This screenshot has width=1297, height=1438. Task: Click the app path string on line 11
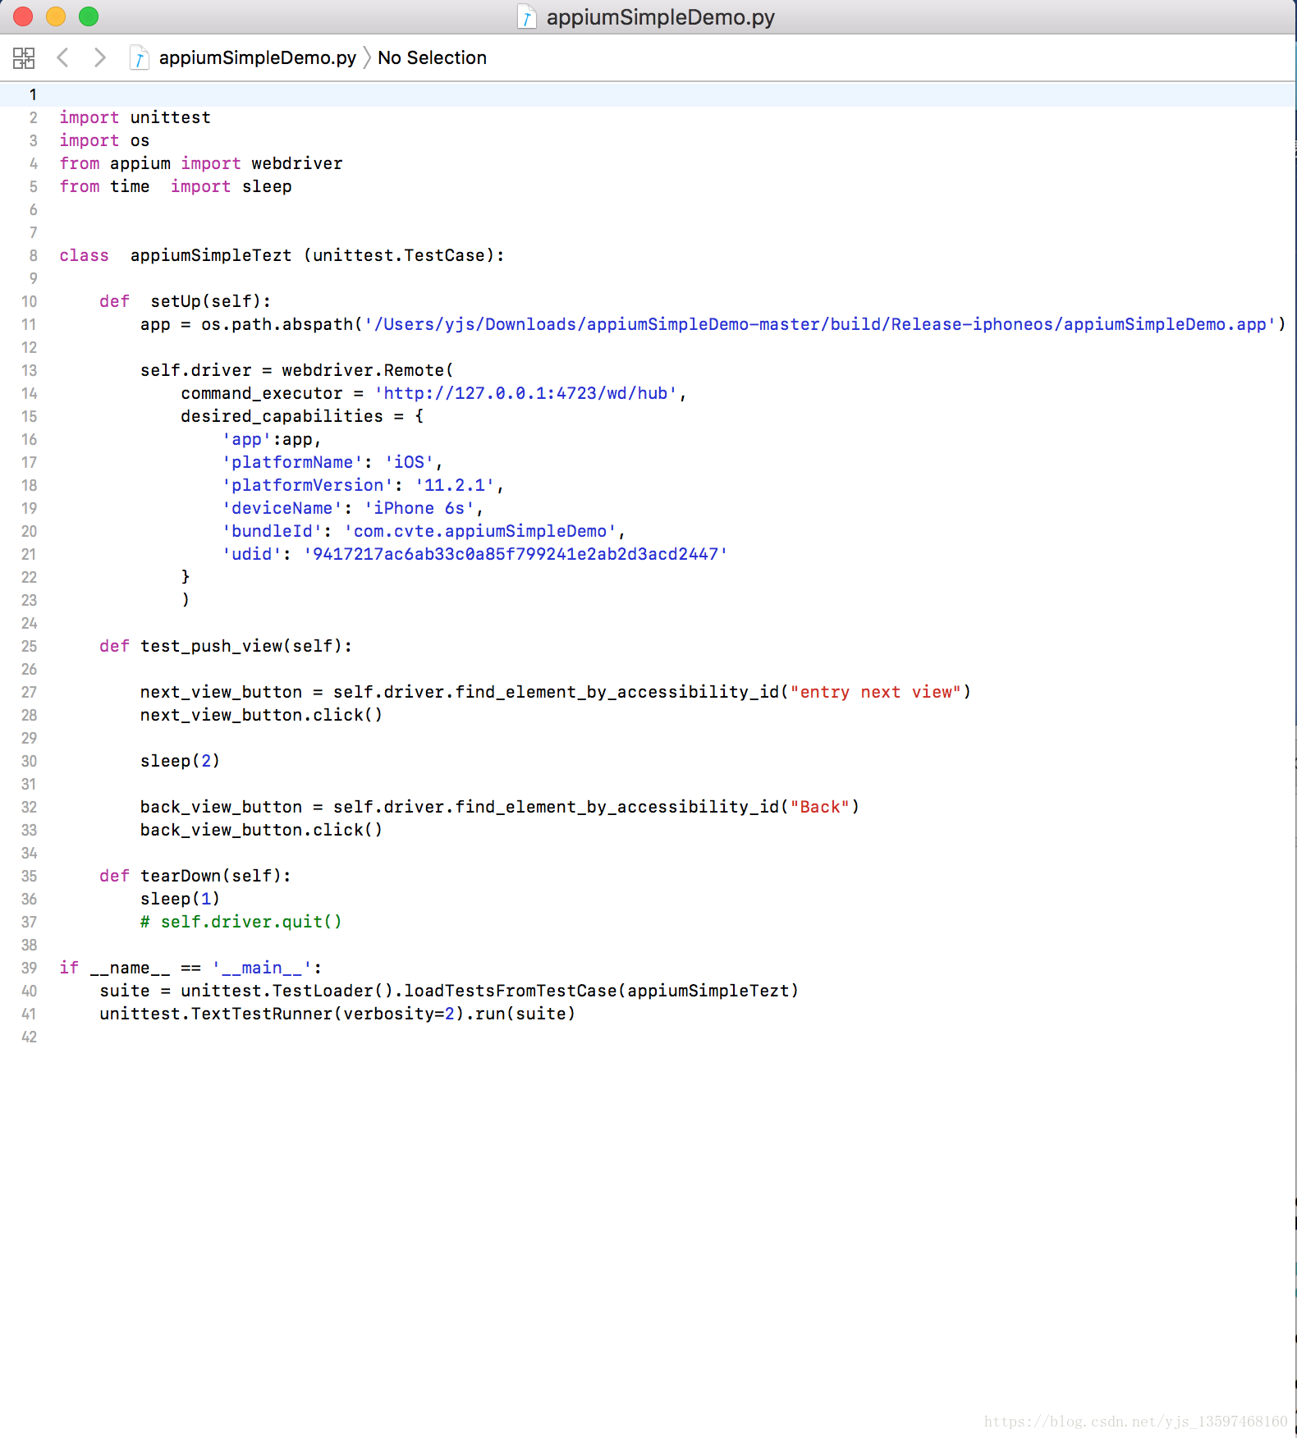(820, 324)
